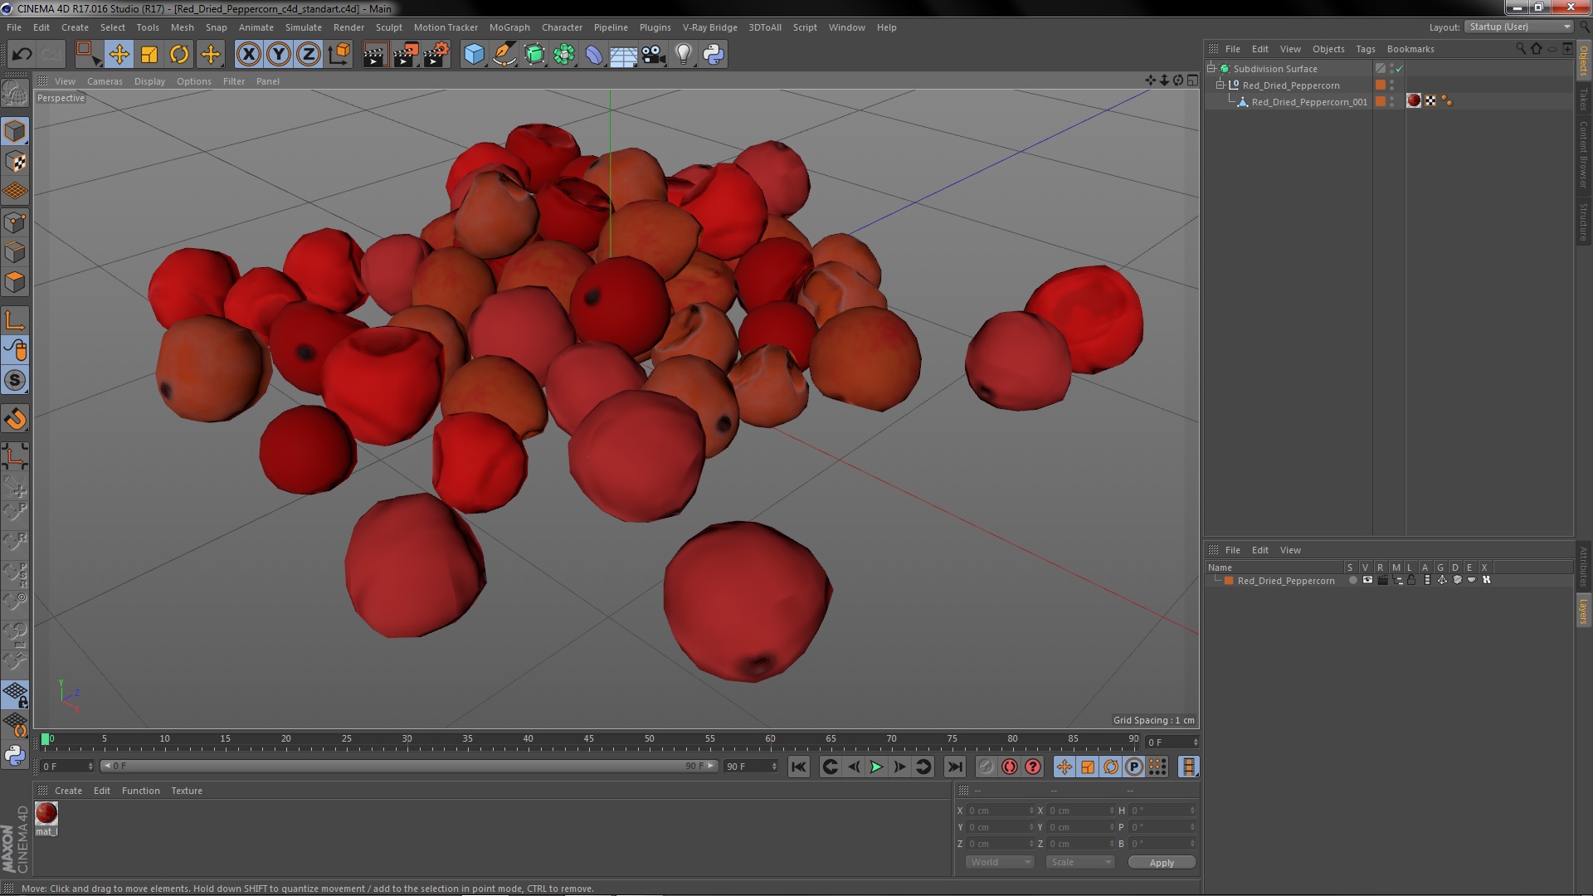Toggle the Y axis lock
The height and width of the screenshot is (896, 1593).
click(279, 55)
